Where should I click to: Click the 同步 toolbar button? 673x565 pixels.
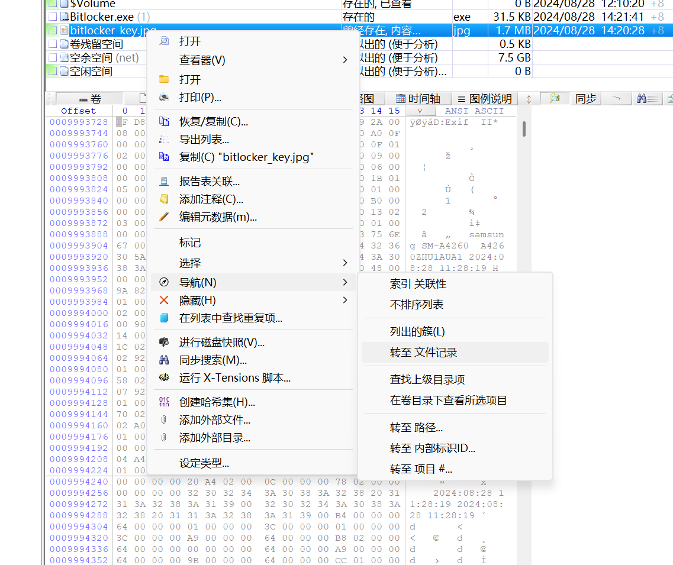pyautogui.click(x=585, y=99)
